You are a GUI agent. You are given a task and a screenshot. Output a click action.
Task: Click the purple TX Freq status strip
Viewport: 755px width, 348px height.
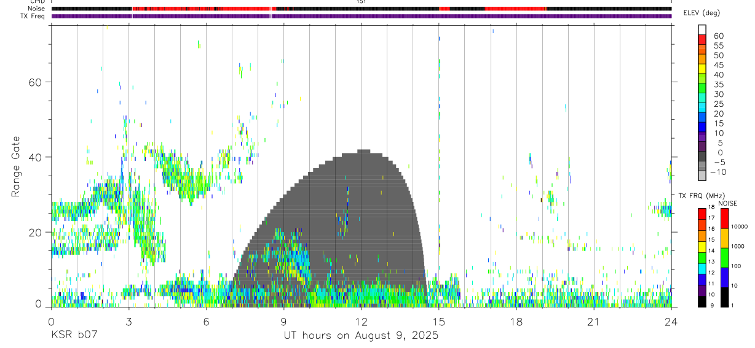point(362,16)
